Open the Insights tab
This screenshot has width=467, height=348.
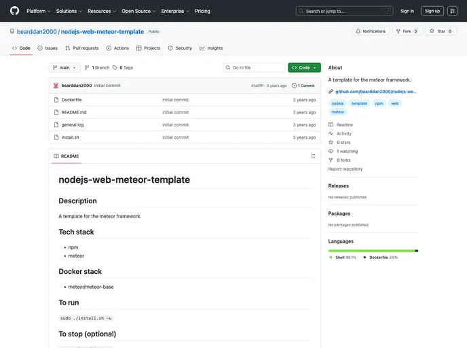coord(211,48)
